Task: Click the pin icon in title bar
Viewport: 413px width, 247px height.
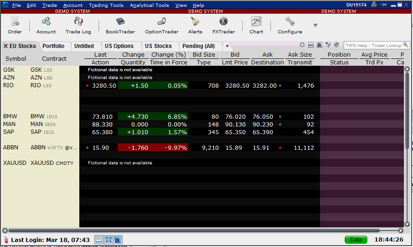Action: [383, 5]
